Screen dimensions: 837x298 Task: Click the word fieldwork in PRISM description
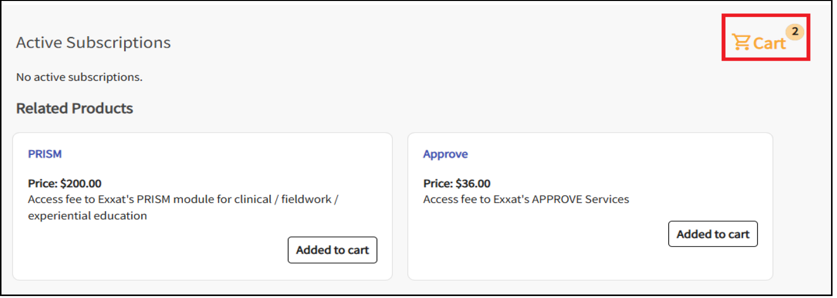[x=306, y=200]
